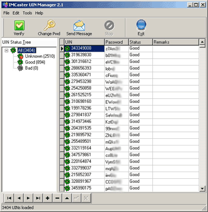Click the greyed Stop icon
Viewport: 208px width, 212px height.
(x=109, y=25)
